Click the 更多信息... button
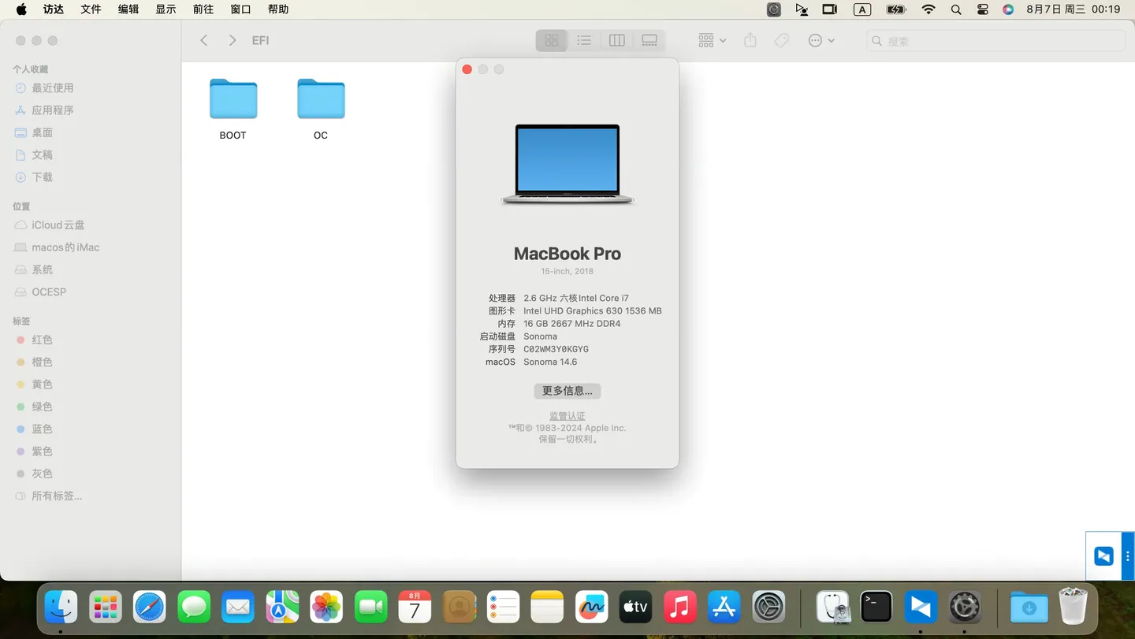The width and height of the screenshot is (1135, 639). (x=567, y=391)
